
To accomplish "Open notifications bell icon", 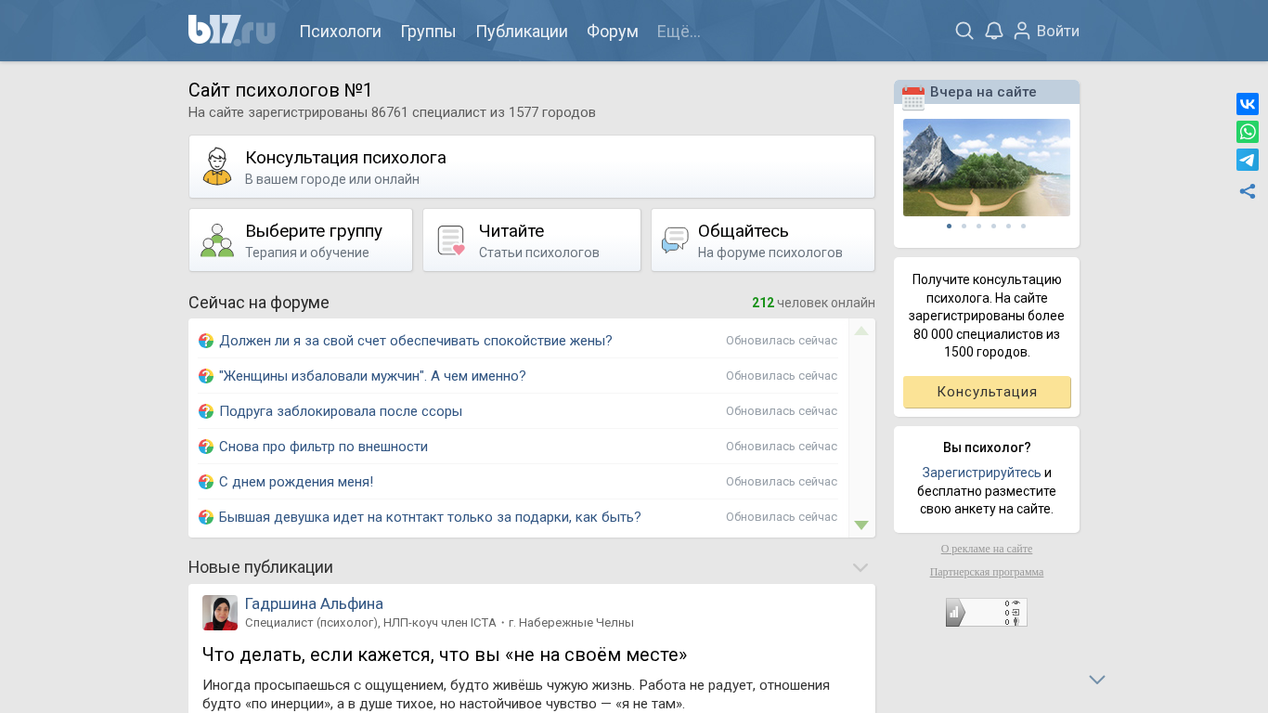I will [x=994, y=31].
